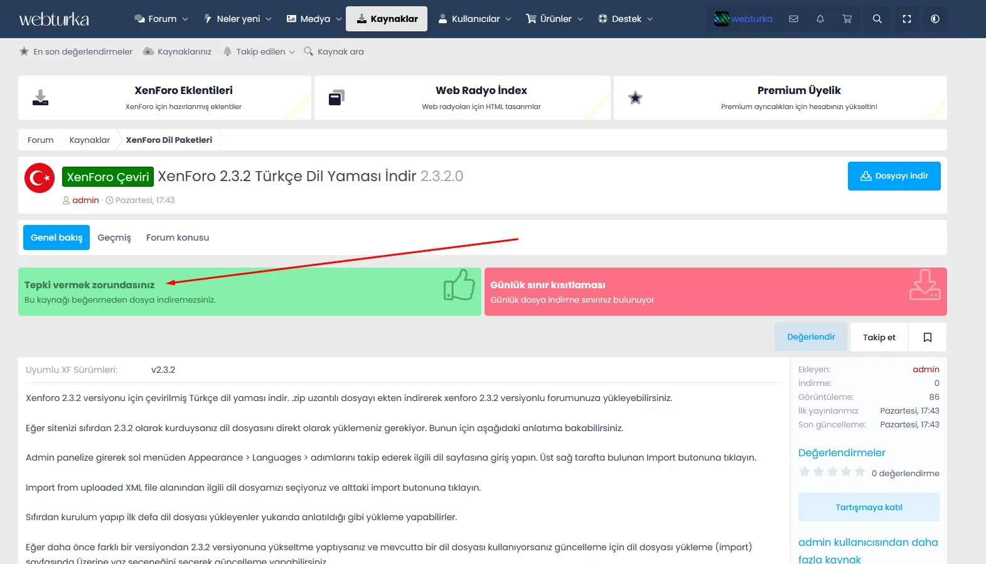Toggle fullscreen expand icon

pos(907,19)
